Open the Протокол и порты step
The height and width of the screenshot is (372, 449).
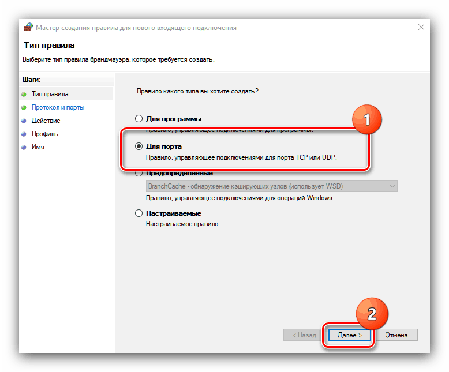click(58, 107)
